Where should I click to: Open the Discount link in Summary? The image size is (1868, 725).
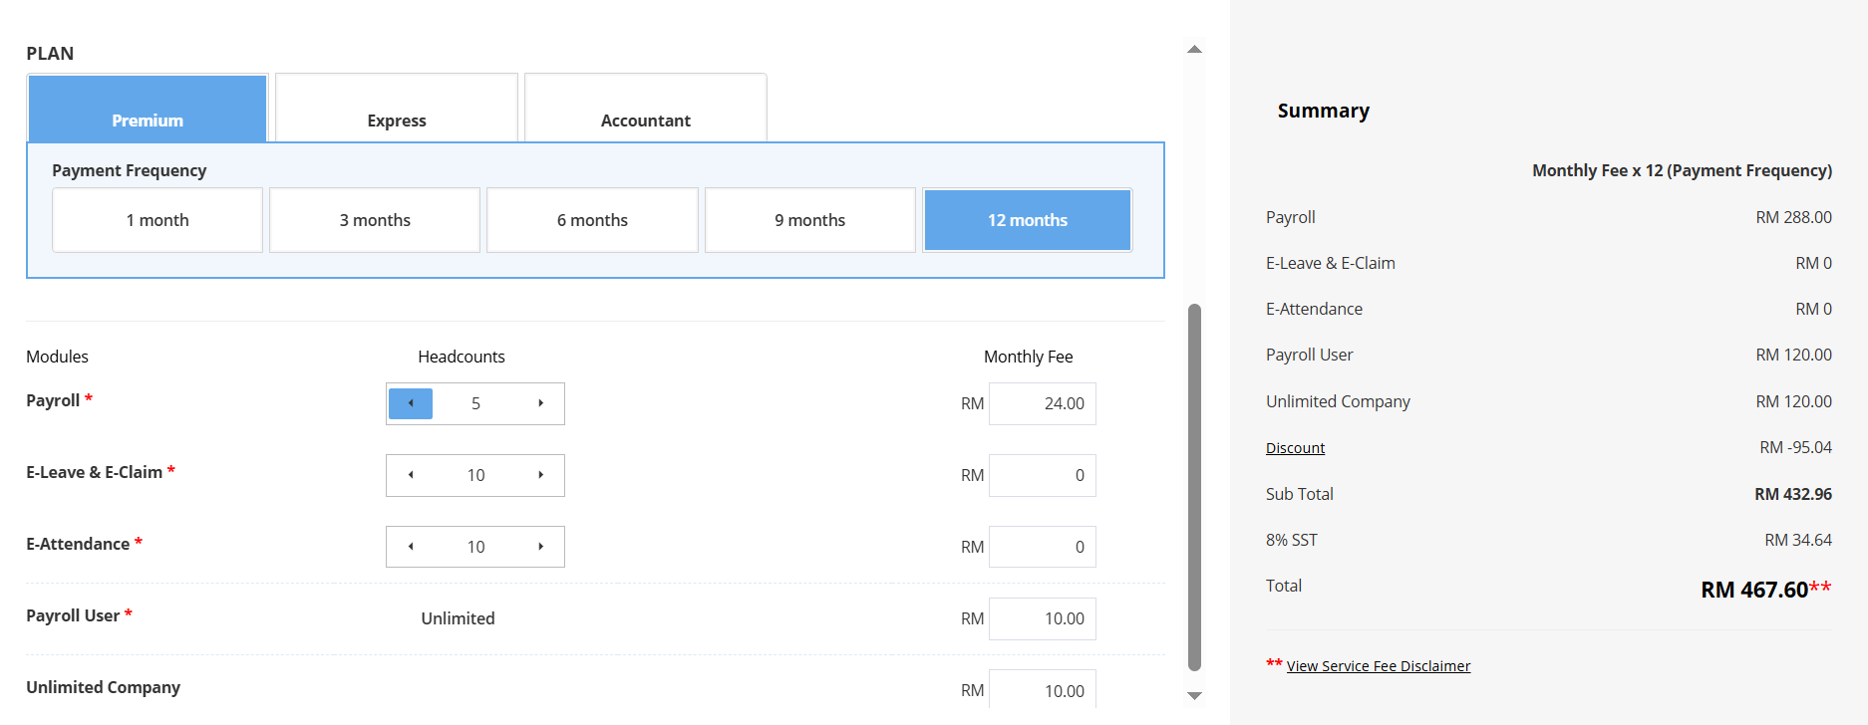point(1295,448)
